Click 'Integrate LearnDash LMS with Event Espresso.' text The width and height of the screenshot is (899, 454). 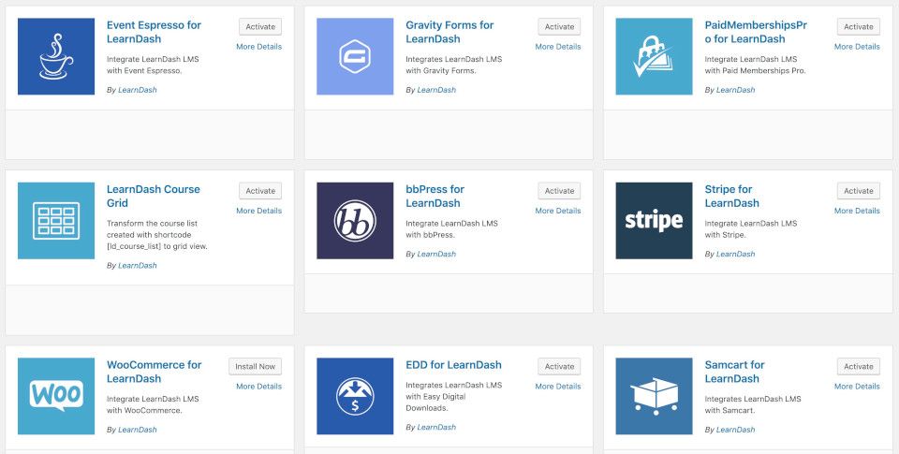153,65
